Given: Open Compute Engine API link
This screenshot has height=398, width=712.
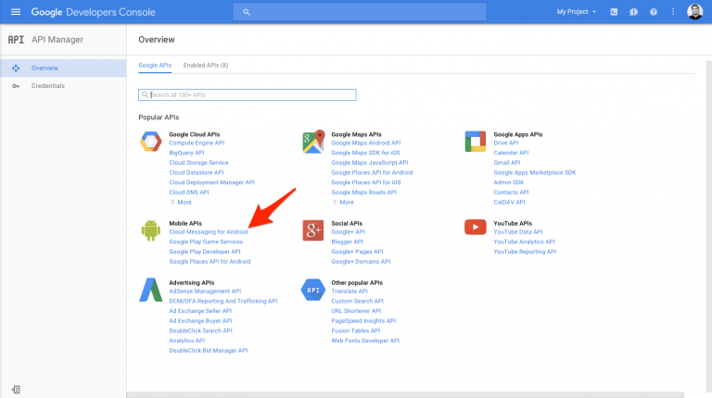Looking at the screenshot, I should 197,143.
